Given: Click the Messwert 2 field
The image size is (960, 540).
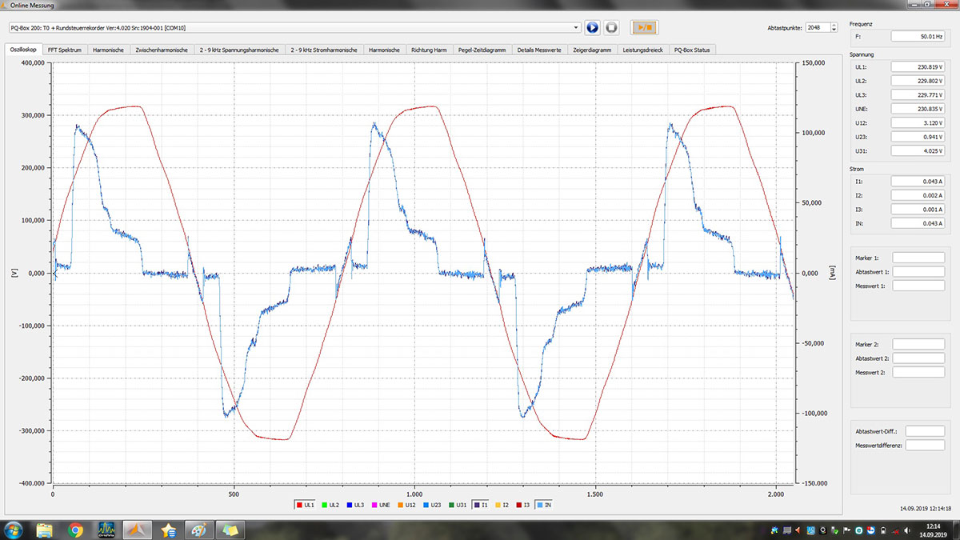Looking at the screenshot, I should pyautogui.click(x=918, y=372).
